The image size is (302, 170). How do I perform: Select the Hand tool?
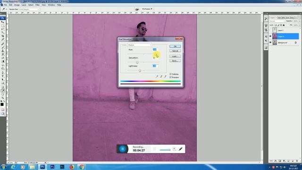tap(3, 94)
